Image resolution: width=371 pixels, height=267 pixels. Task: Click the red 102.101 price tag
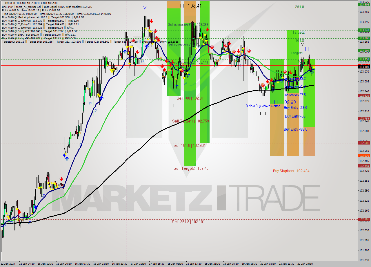[364, 219]
